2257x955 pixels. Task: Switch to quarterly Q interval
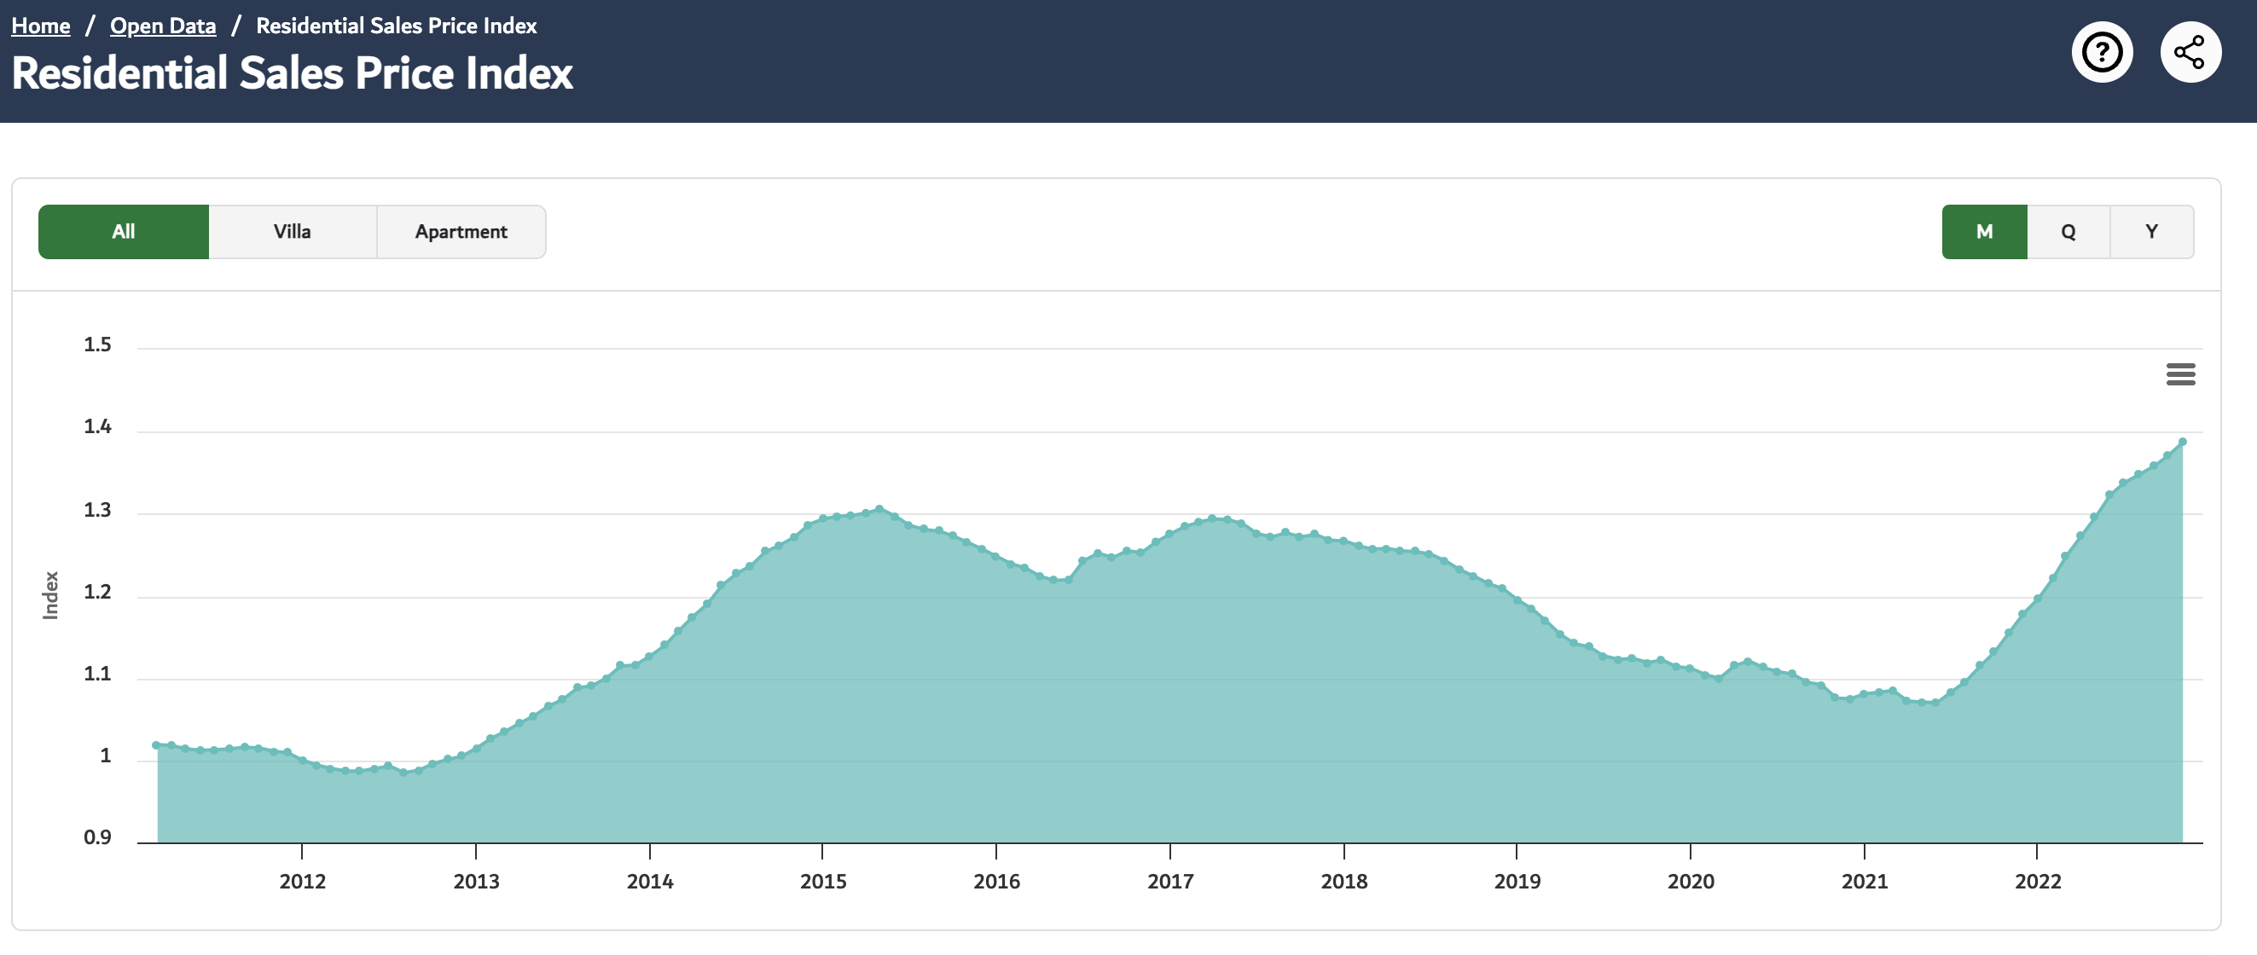click(x=2068, y=232)
